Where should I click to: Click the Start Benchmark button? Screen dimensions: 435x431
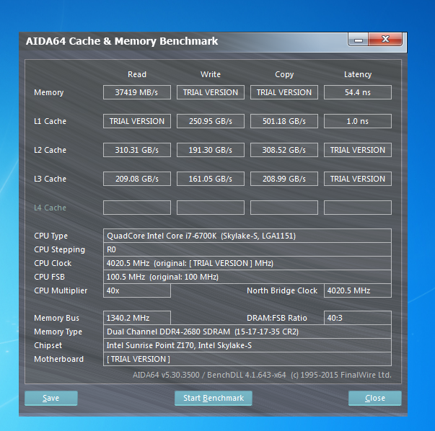(214, 398)
